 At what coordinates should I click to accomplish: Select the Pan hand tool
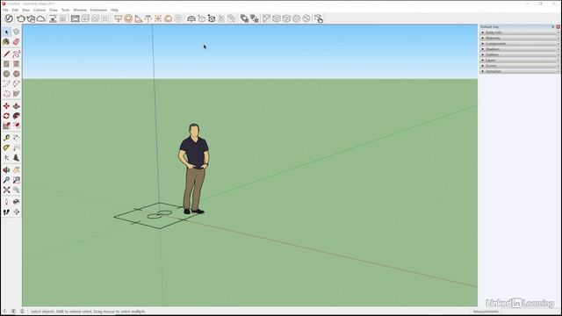coord(17,170)
